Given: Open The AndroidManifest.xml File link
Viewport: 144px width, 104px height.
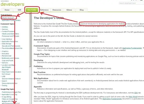Looking at the screenshot, I should [12, 48].
